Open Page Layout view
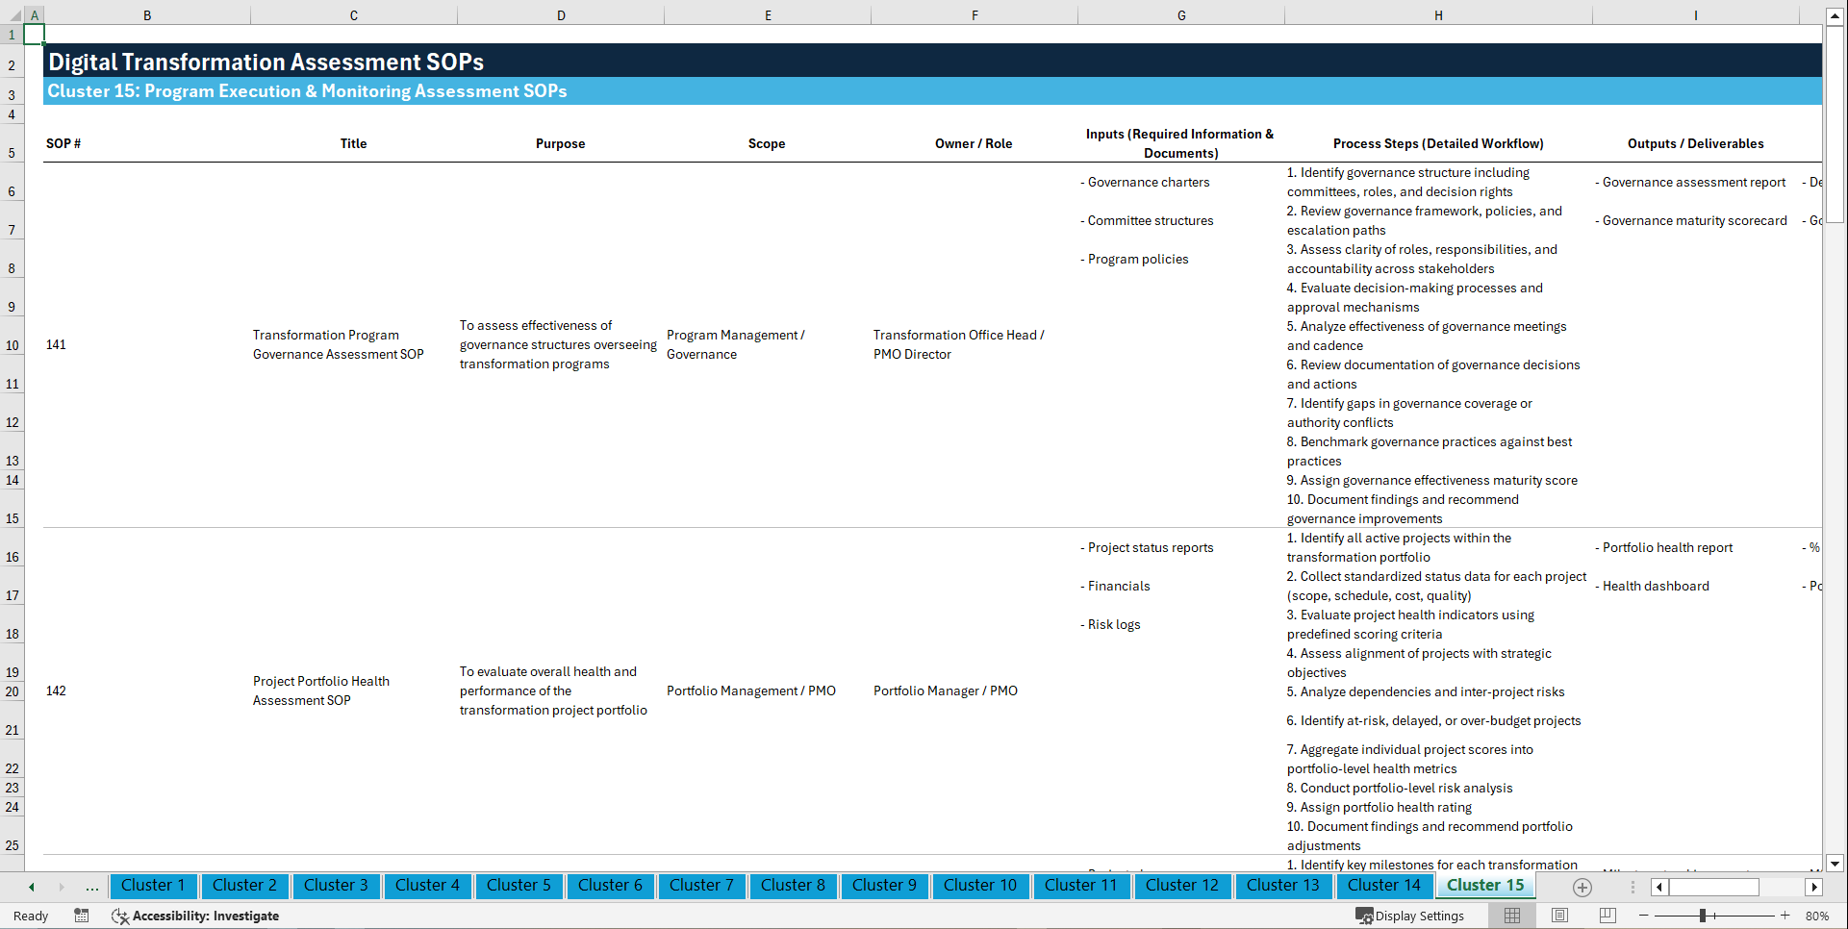Screen dimensions: 1848x929 pos(1559,916)
